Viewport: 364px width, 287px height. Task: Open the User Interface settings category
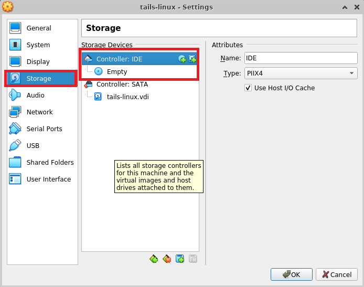pos(42,179)
